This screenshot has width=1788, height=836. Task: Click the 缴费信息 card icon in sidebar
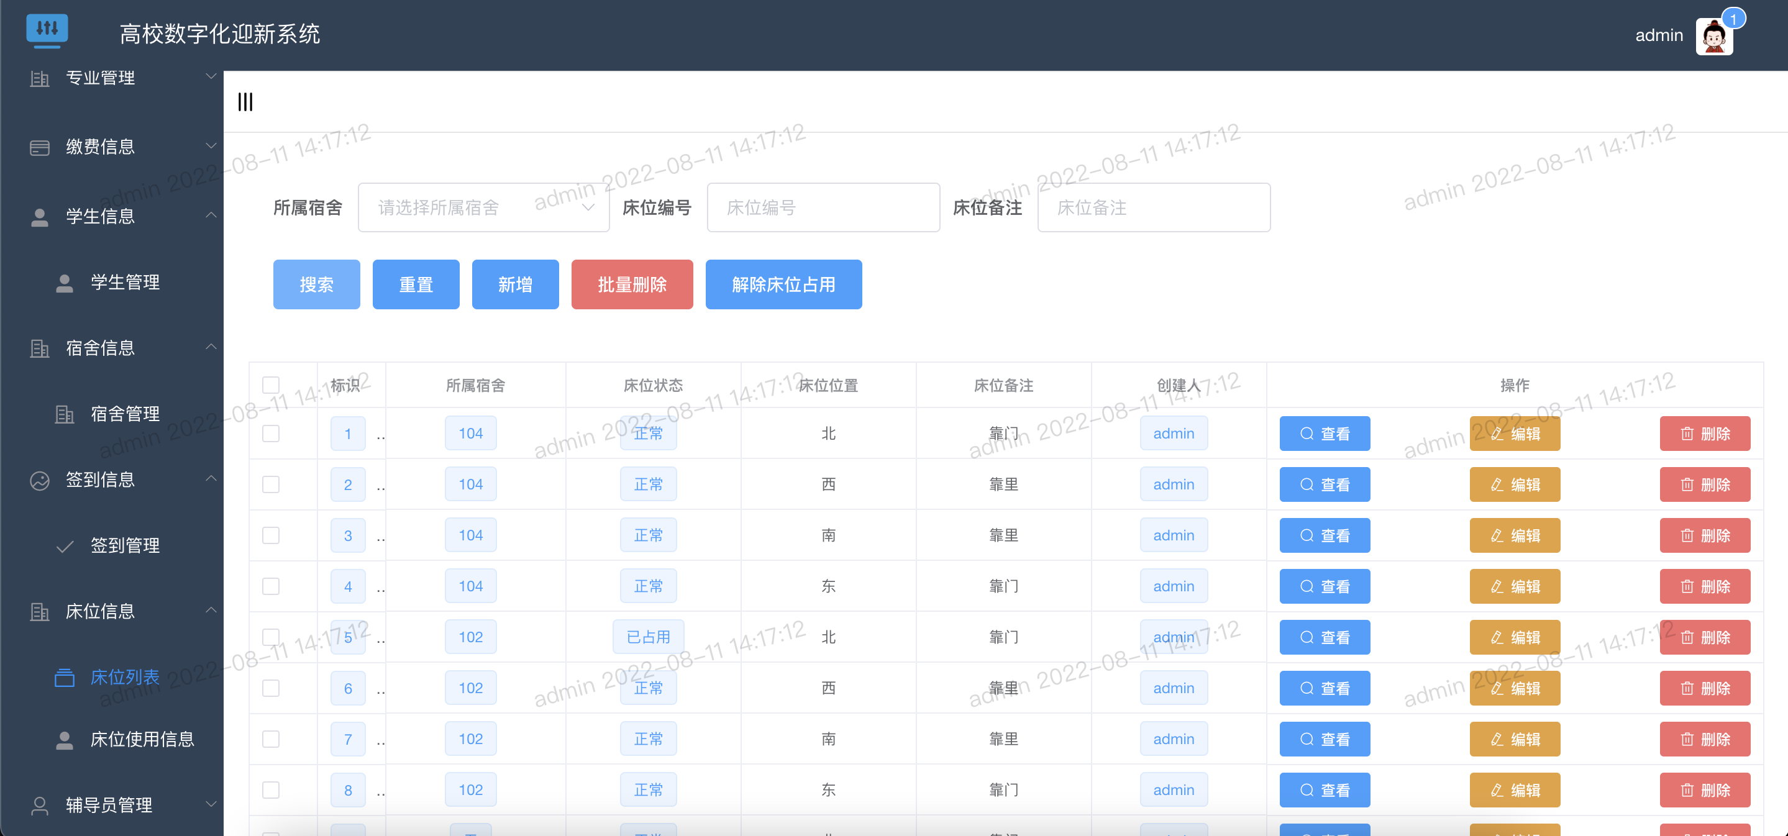click(40, 148)
